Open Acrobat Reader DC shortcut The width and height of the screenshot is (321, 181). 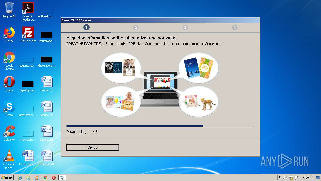coord(28,12)
